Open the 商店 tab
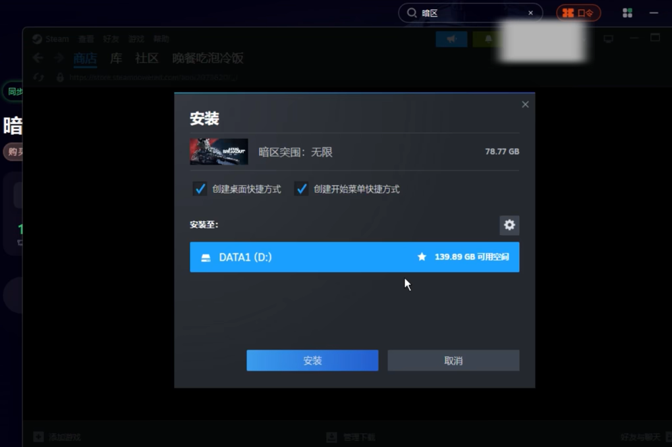This screenshot has height=447, width=672. [85, 59]
